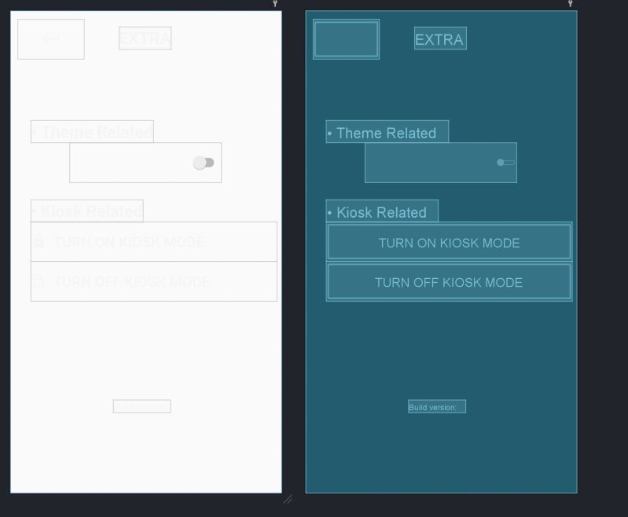
Task: Click the pin icon above the blueprint view
Action: [571, 3]
